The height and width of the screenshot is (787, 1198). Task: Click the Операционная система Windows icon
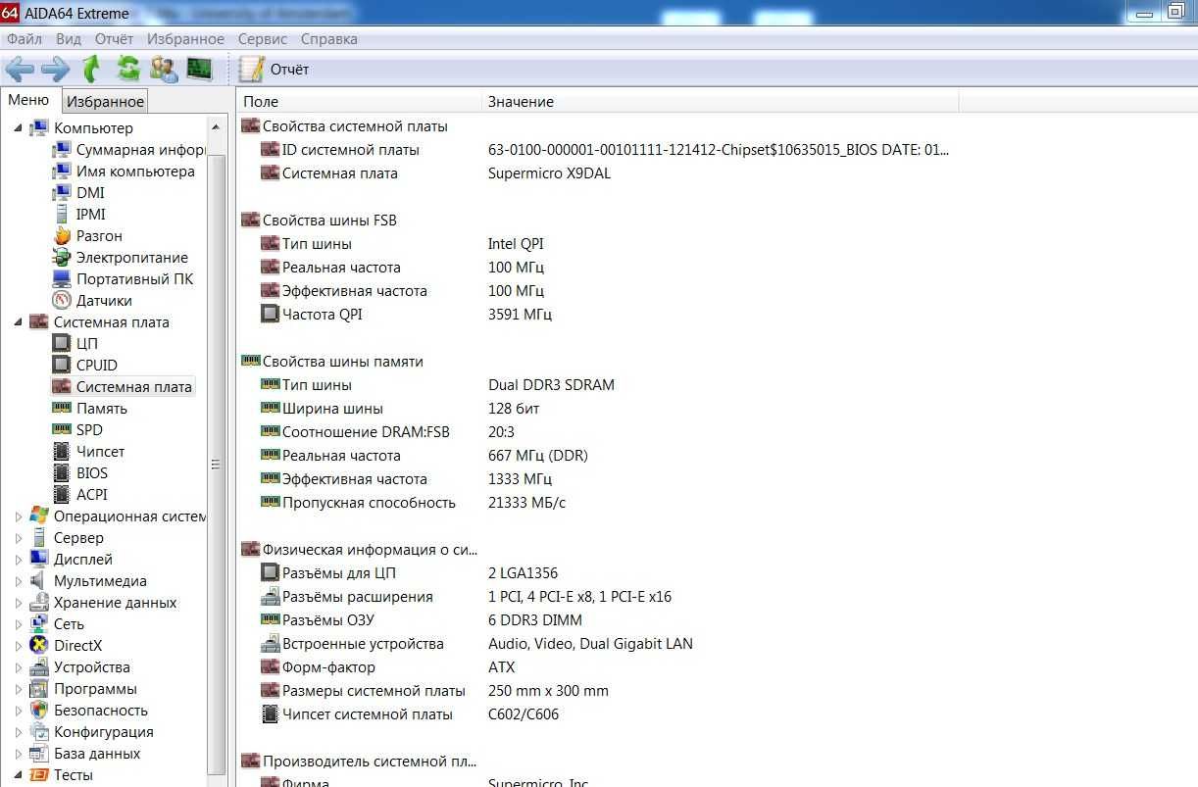(x=39, y=516)
